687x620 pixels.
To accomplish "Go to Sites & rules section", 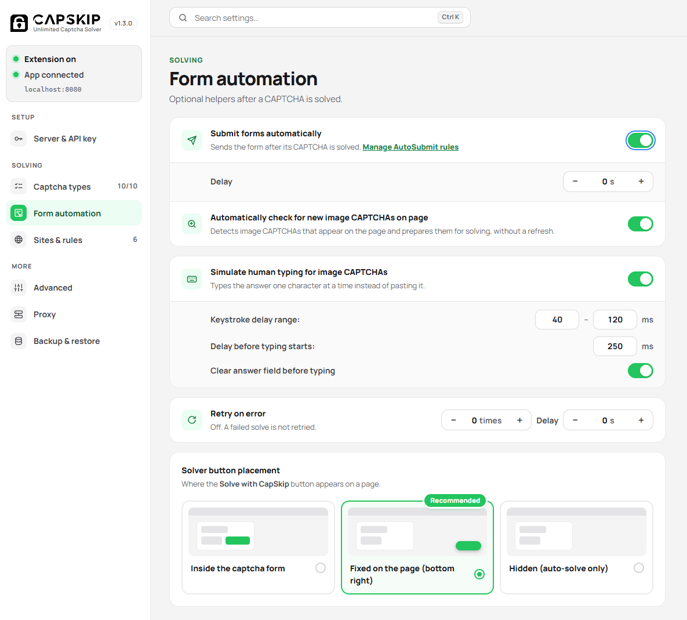I will [x=74, y=240].
